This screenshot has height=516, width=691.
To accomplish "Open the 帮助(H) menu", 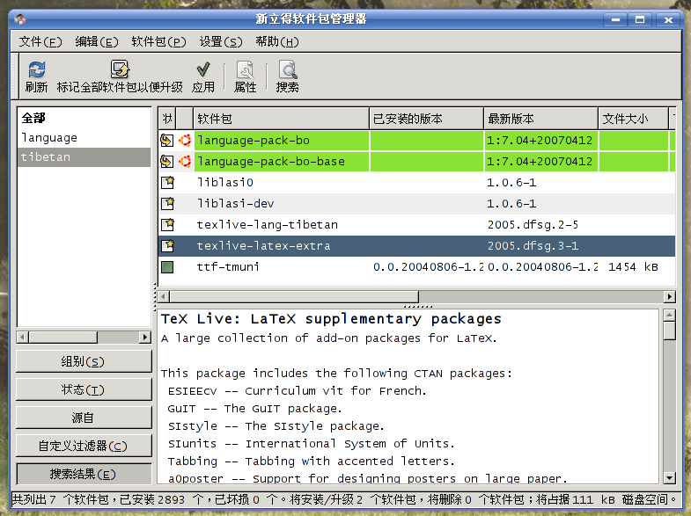I will 277,42.
